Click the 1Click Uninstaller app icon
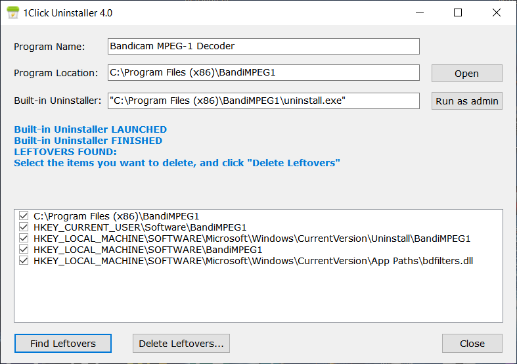Image resolution: width=517 pixels, height=364 pixels. (12, 12)
